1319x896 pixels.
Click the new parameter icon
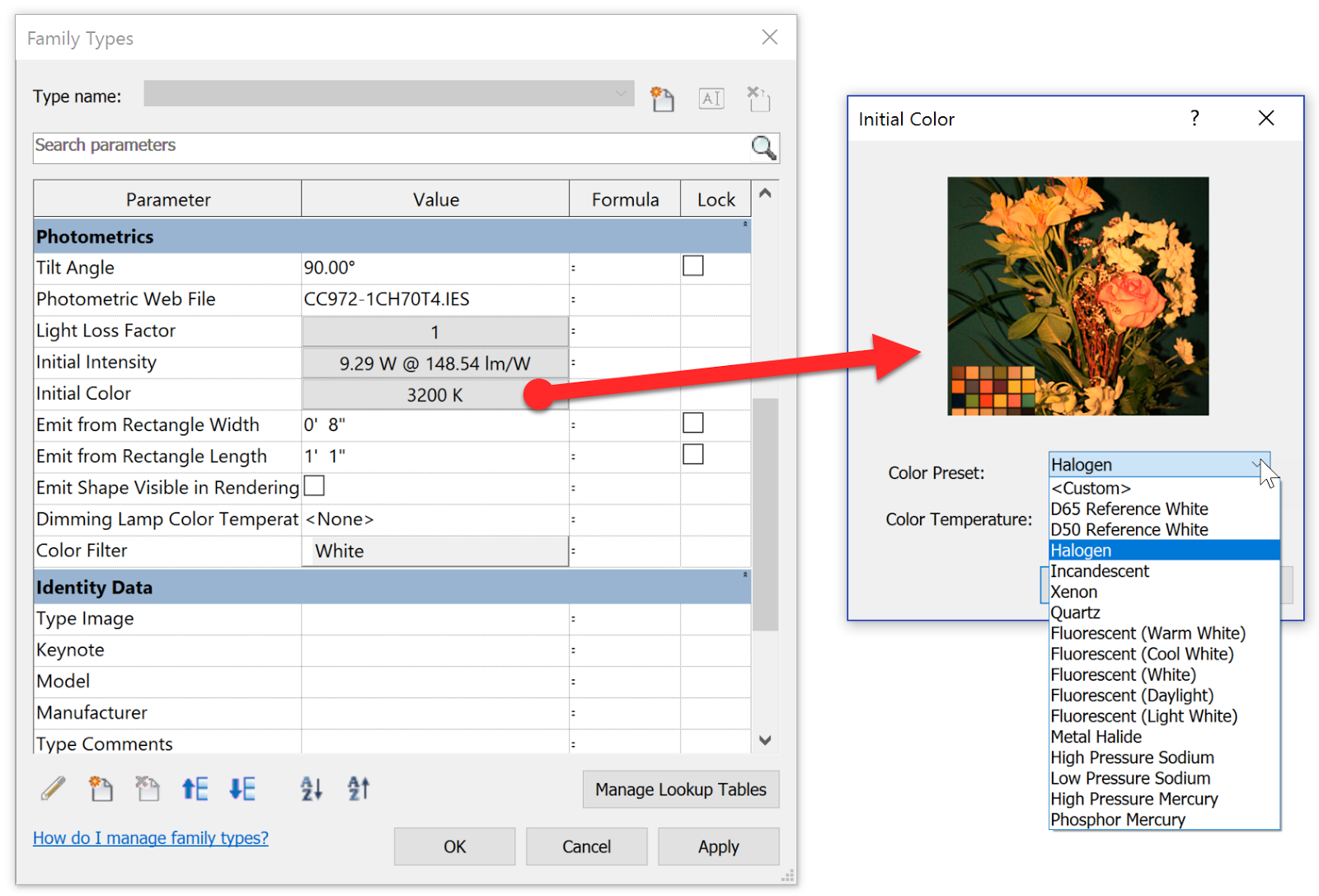coord(101,788)
